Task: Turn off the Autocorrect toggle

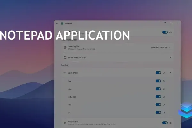Action: point(165,123)
